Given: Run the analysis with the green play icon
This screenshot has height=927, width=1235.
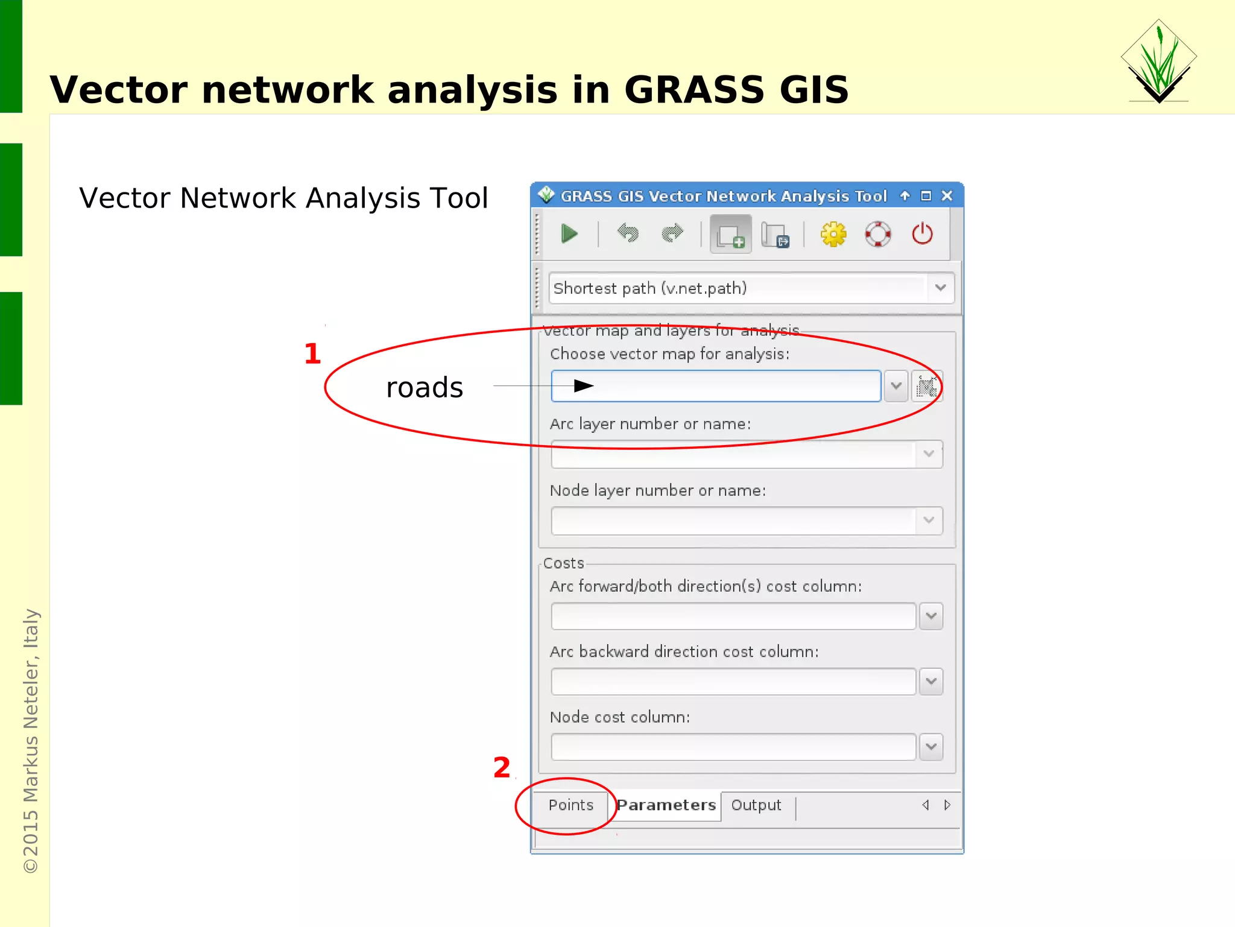Looking at the screenshot, I should [x=569, y=234].
